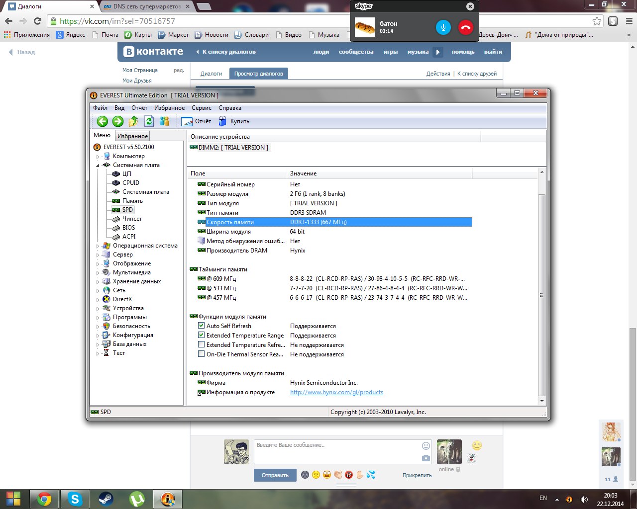The height and width of the screenshot is (509, 637).
Task: Click the Users icon in EVEREST toolbar
Action: (x=165, y=121)
